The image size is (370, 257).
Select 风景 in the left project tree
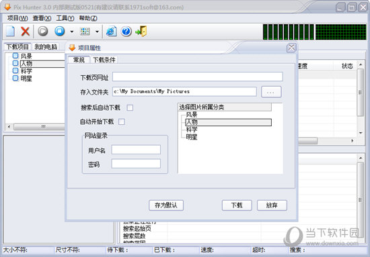pyautogui.click(x=26, y=56)
